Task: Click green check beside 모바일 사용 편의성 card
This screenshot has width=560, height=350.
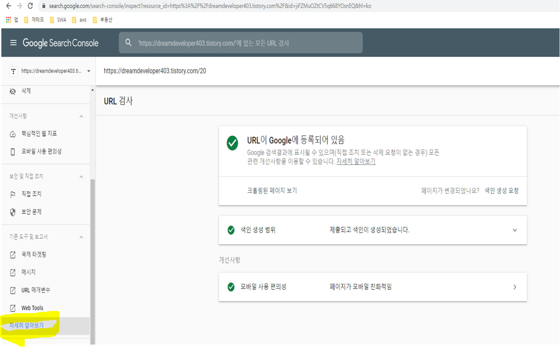Action: click(231, 287)
